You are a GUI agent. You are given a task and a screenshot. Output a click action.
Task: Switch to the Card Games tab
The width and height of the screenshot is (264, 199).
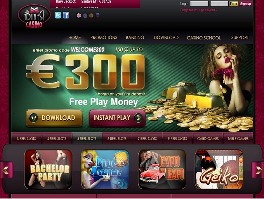208,138
